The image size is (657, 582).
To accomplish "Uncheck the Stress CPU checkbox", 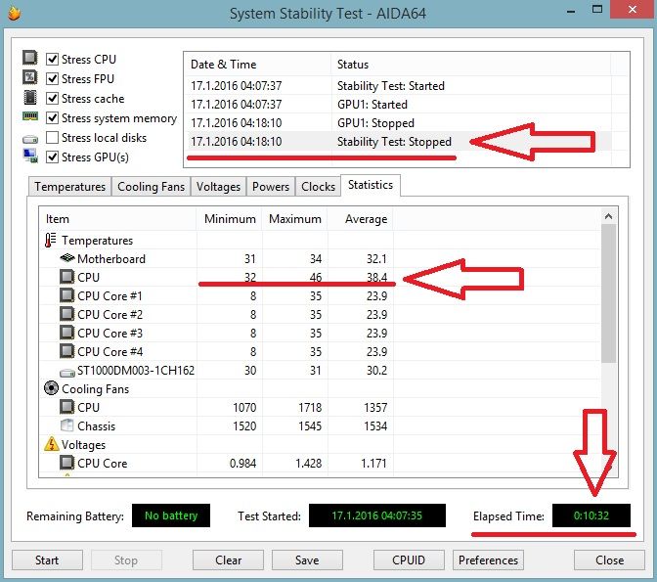I will [x=52, y=59].
